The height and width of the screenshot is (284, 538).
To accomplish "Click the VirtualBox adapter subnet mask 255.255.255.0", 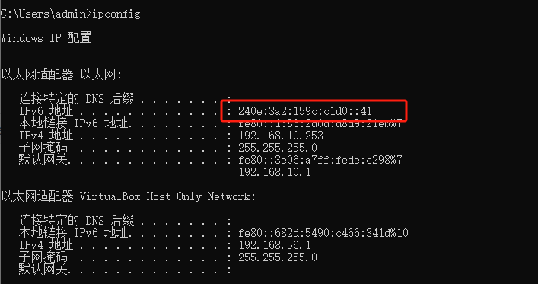I will point(278,257).
